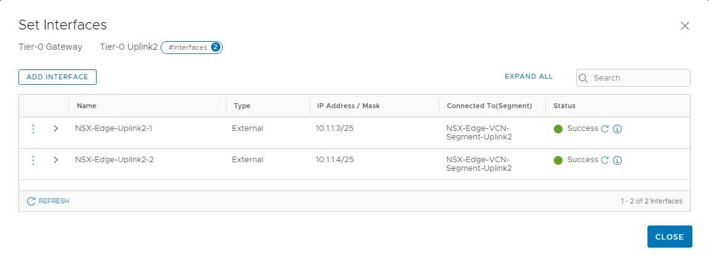This screenshot has width=709, height=255.
Task: Click the Add Interface button
Action: click(x=57, y=77)
